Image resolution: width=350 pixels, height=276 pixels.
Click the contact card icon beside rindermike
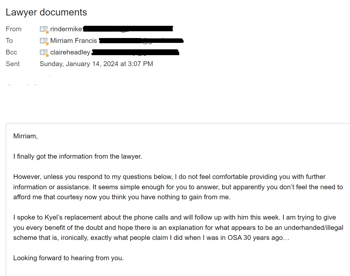44,29
